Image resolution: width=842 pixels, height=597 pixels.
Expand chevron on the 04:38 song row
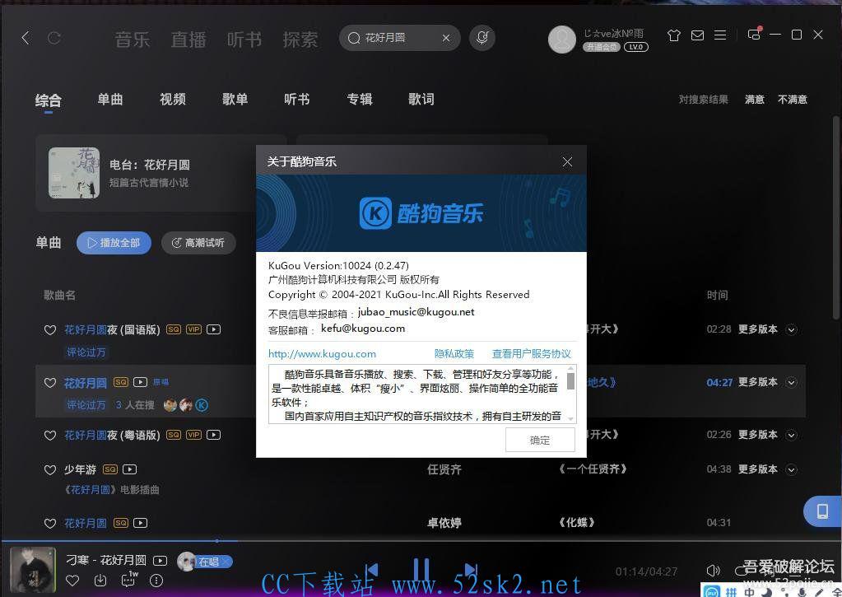tap(791, 469)
